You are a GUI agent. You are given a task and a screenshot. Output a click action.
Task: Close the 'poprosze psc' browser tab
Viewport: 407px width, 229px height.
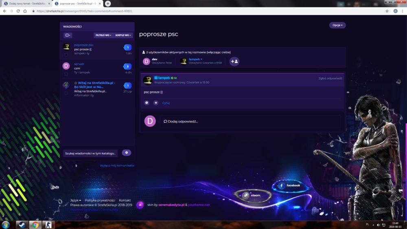pos(100,4)
